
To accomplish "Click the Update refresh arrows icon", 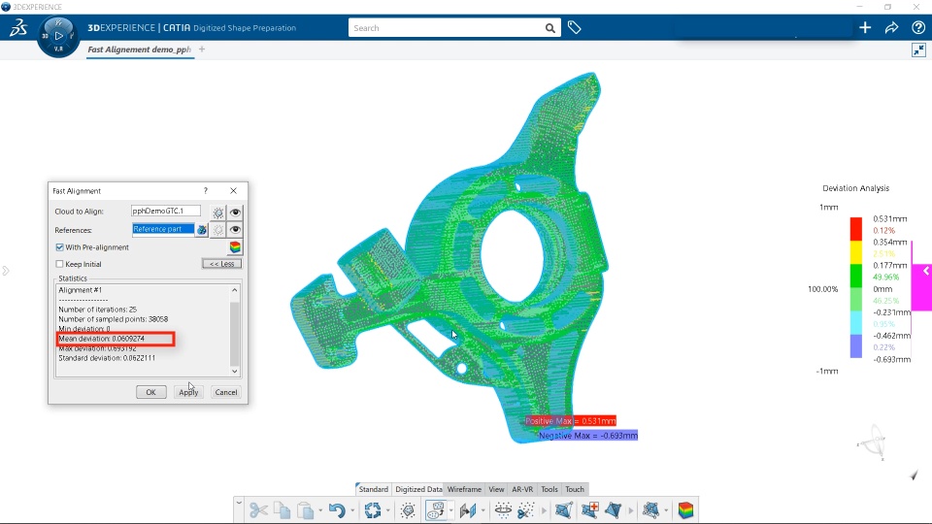I will coord(373,509).
